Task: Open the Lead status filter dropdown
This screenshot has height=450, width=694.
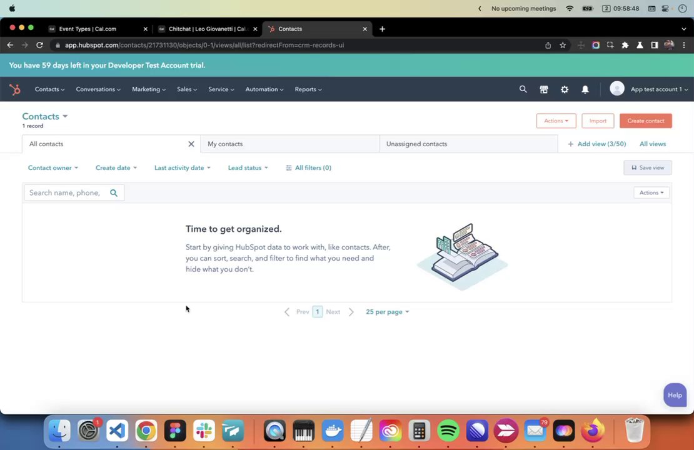Action: pyautogui.click(x=248, y=167)
